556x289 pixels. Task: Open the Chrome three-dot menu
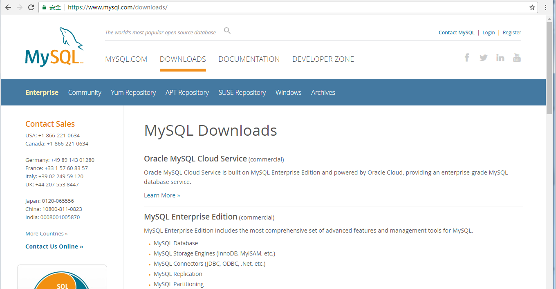click(546, 7)
